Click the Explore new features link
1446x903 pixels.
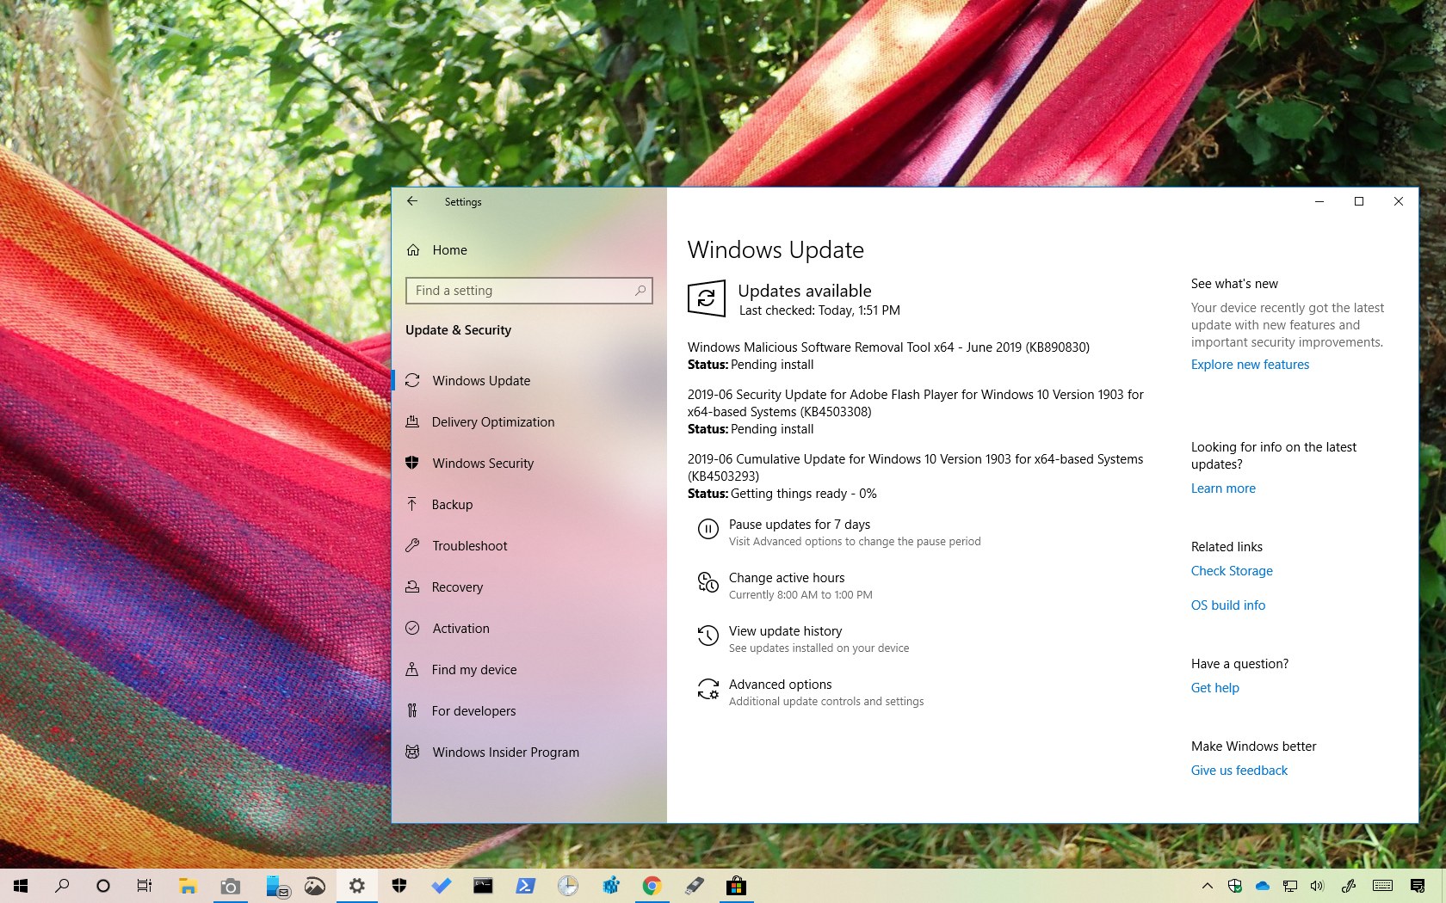click(x=1250, y=365)
